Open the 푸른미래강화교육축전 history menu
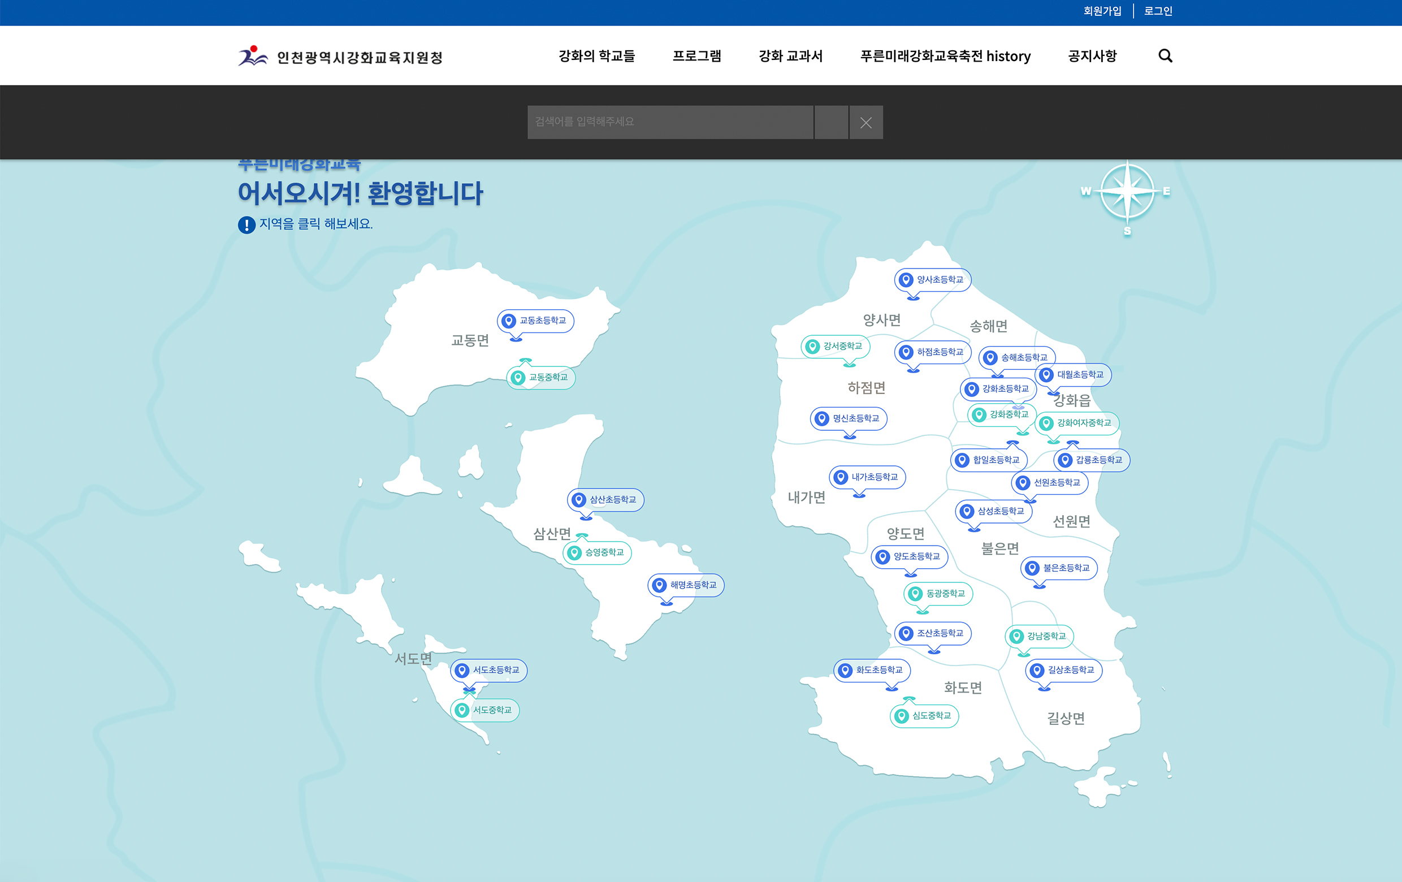The image size is (1402, 882). click(945, 56)
